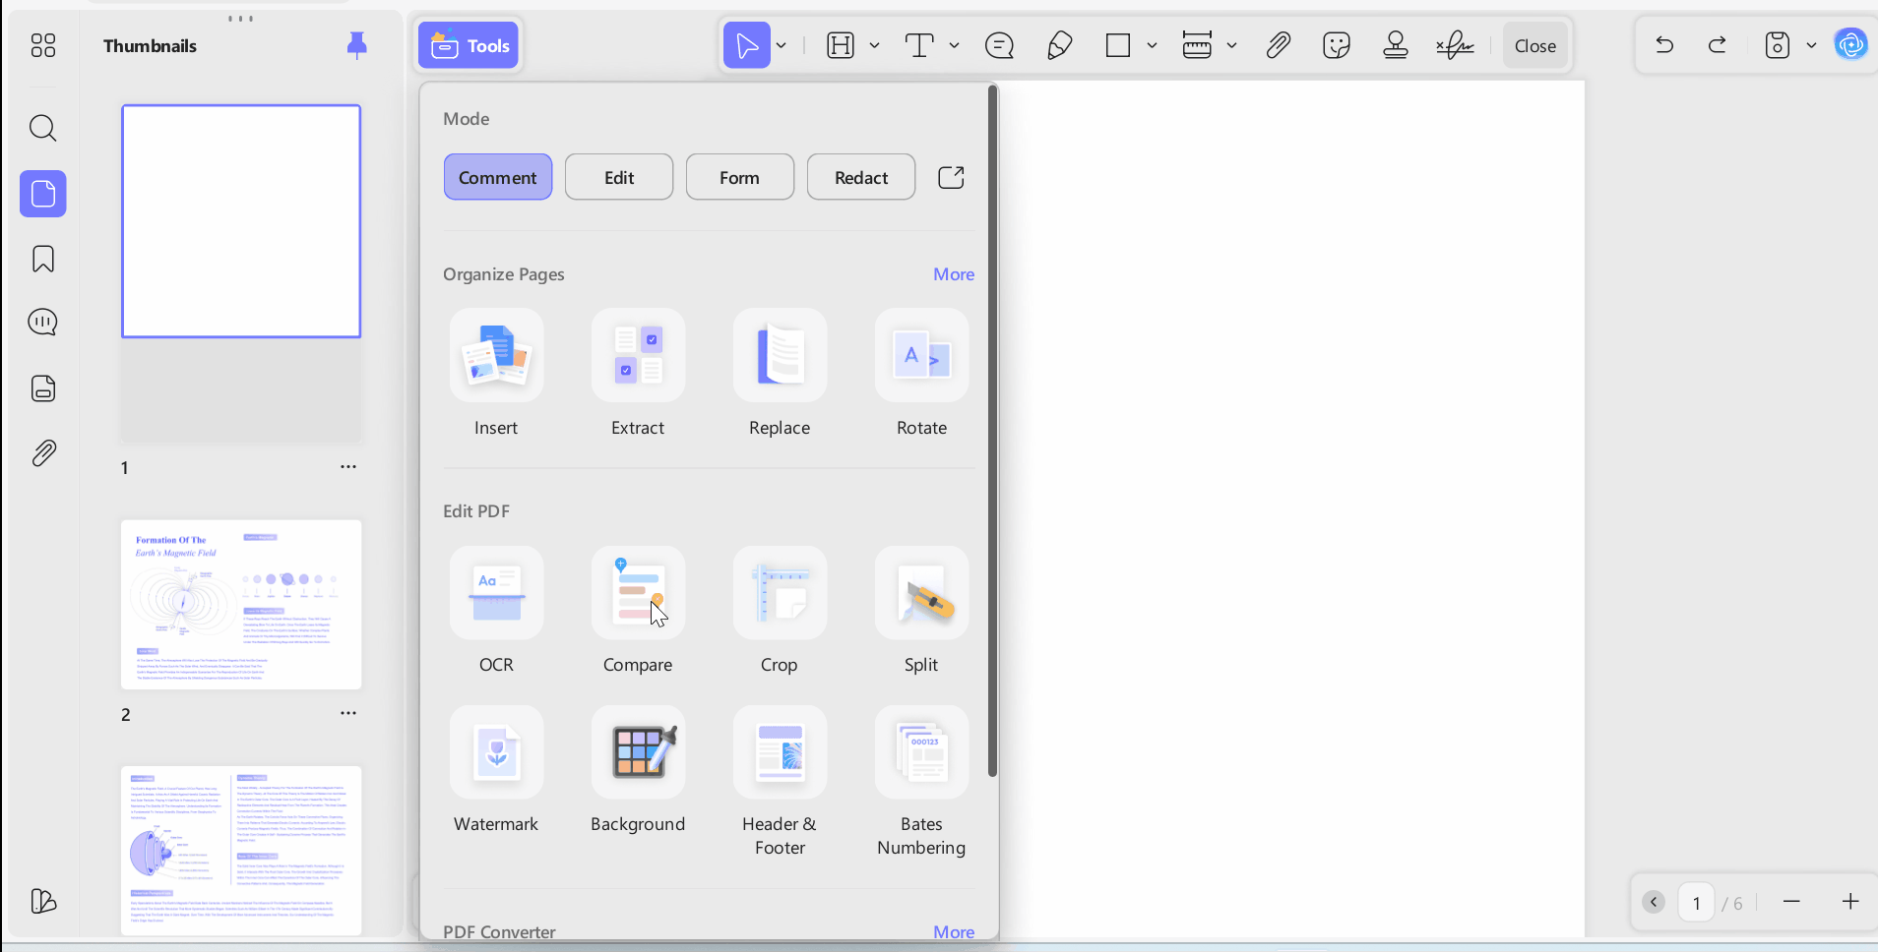Select the Text typewriter tool
This screenshot has width=1878, height=952.
(919, 45)
